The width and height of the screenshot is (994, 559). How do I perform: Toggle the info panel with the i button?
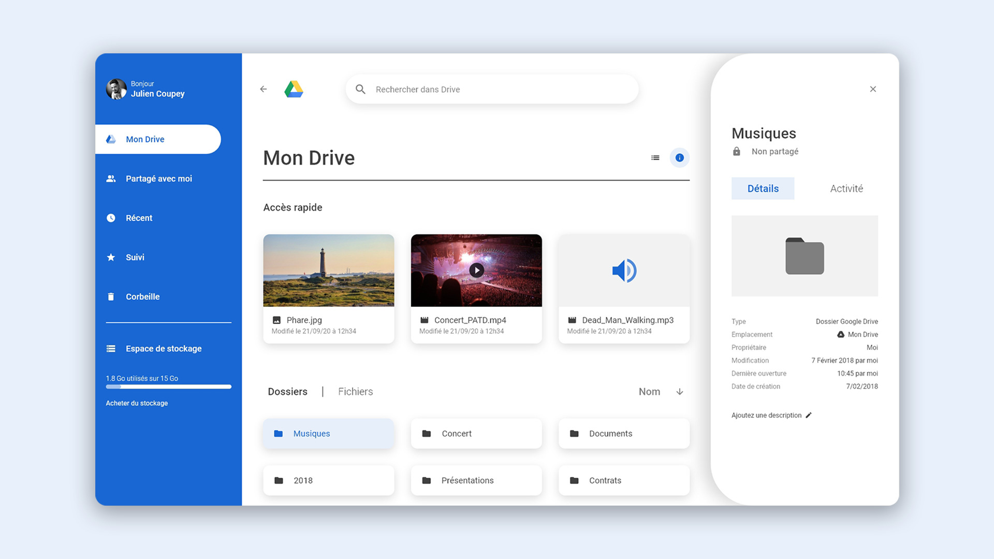pyautogui.click(x=680, y=157)
